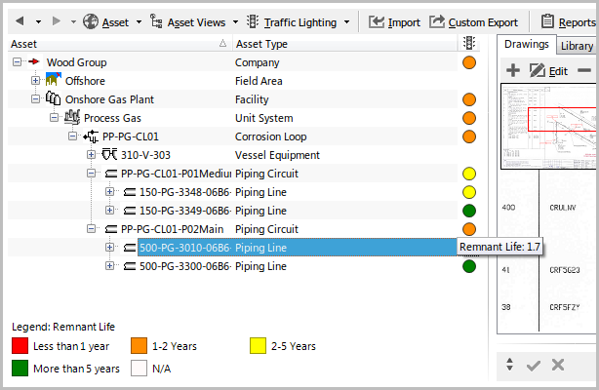Remove drawing with the minus icon
Screen dimensions: 599x390
click(x=584, y=70)
